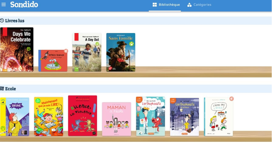Screen dimensions: 272x143
Task: Open Maintenant que je sais lire book
Action: 48,116
